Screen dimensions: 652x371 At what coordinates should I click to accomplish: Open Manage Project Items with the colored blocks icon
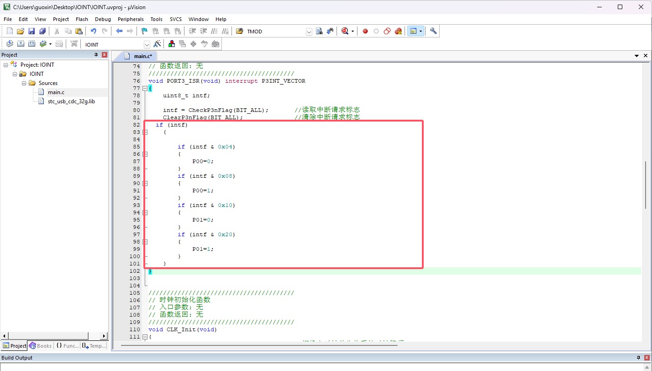[172, 44]
